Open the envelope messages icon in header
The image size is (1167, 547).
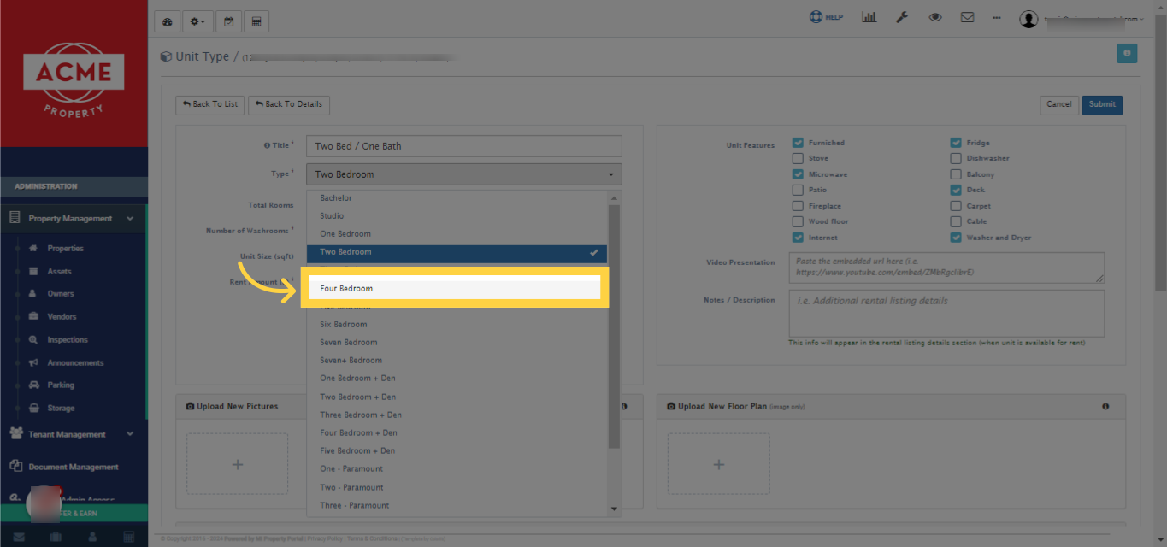[x=967, y=17]
